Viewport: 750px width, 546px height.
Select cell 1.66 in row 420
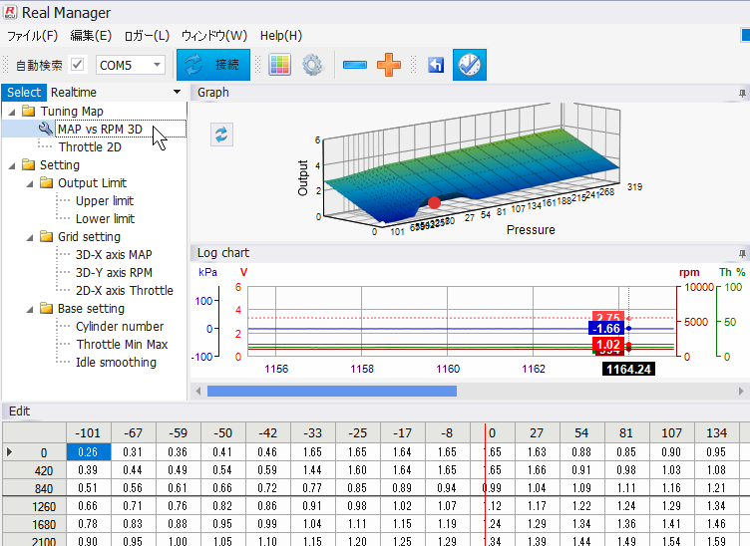point(537,470)
